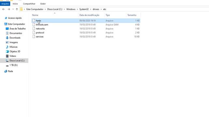Select the lmhosts.sam file icon
This screenshot has height=117, width=209.
(34, 25)
